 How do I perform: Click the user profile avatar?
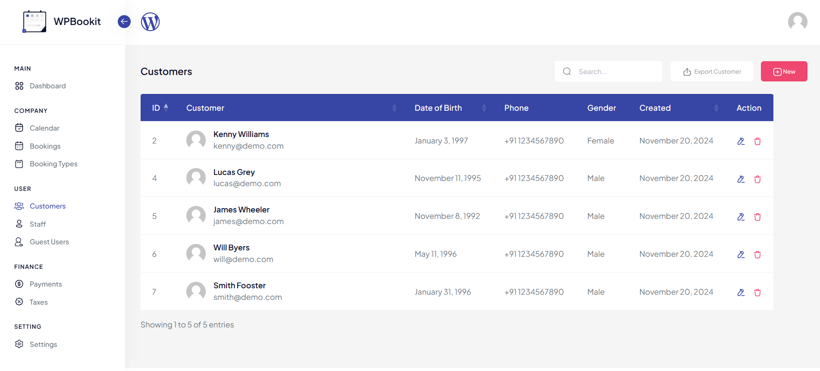pos(797,22)
